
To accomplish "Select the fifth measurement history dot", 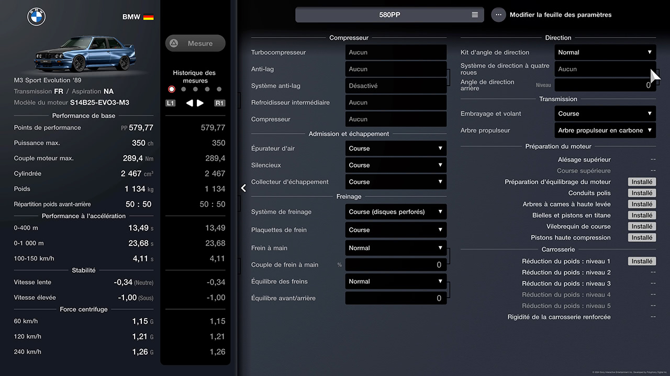I will click(x=219, y=89).
